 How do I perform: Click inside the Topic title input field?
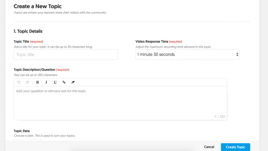click(65, 54)
